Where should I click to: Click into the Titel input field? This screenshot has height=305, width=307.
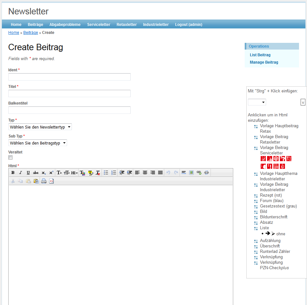coord(69,93)
